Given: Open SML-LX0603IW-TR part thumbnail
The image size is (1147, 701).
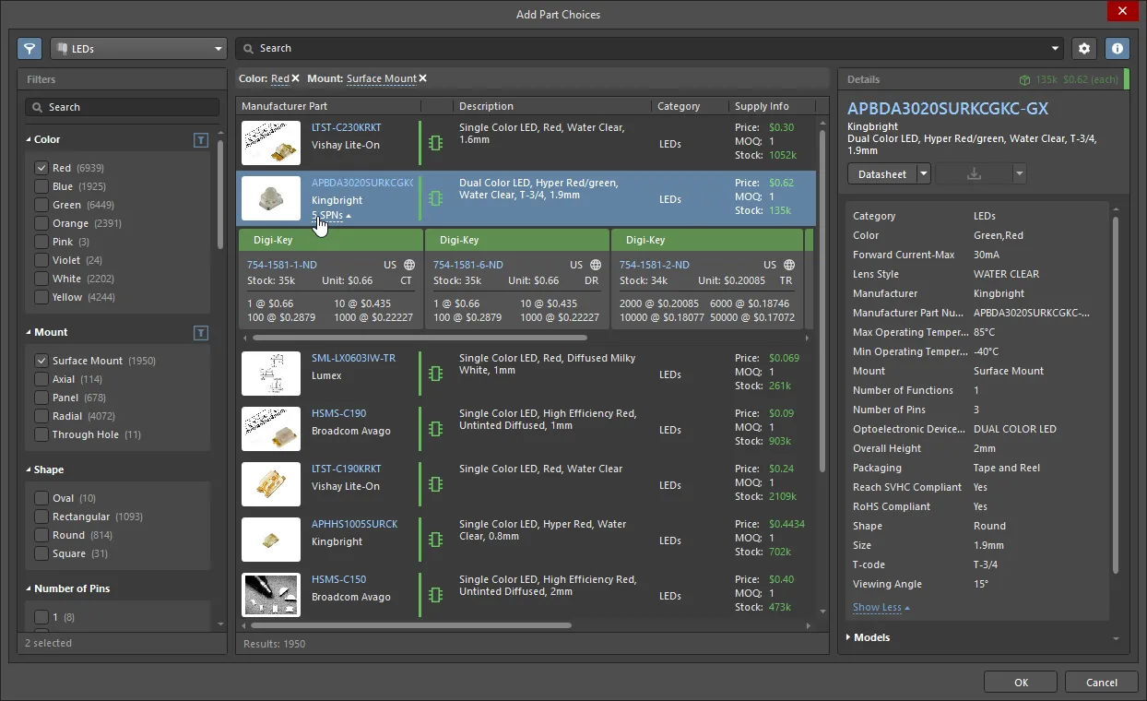Looking at the screenshot, I should [271, 374].
